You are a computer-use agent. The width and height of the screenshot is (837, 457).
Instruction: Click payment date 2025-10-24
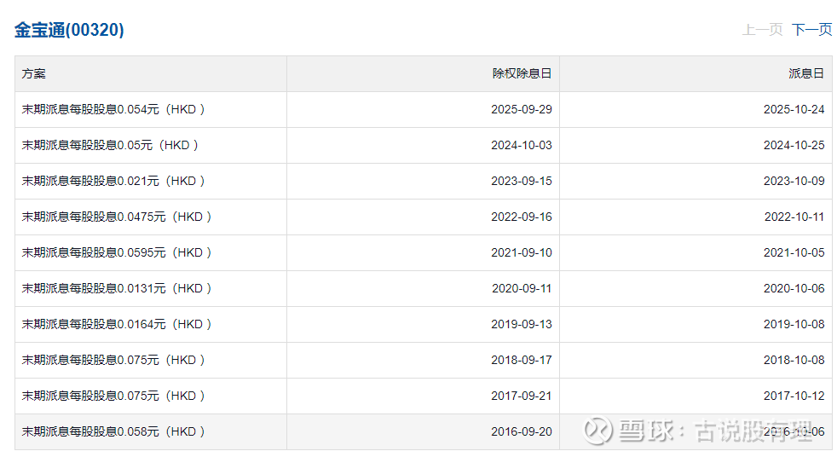[x=794, y=109]
